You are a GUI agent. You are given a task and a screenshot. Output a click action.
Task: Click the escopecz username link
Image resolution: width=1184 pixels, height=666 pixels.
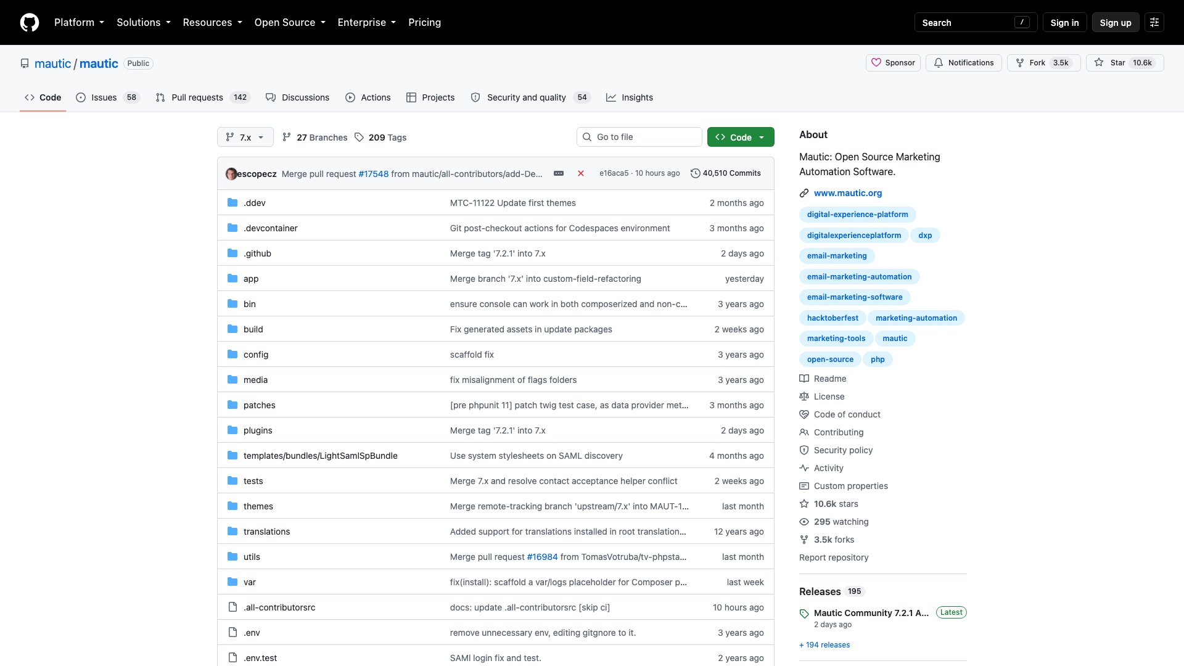(257, 174)
